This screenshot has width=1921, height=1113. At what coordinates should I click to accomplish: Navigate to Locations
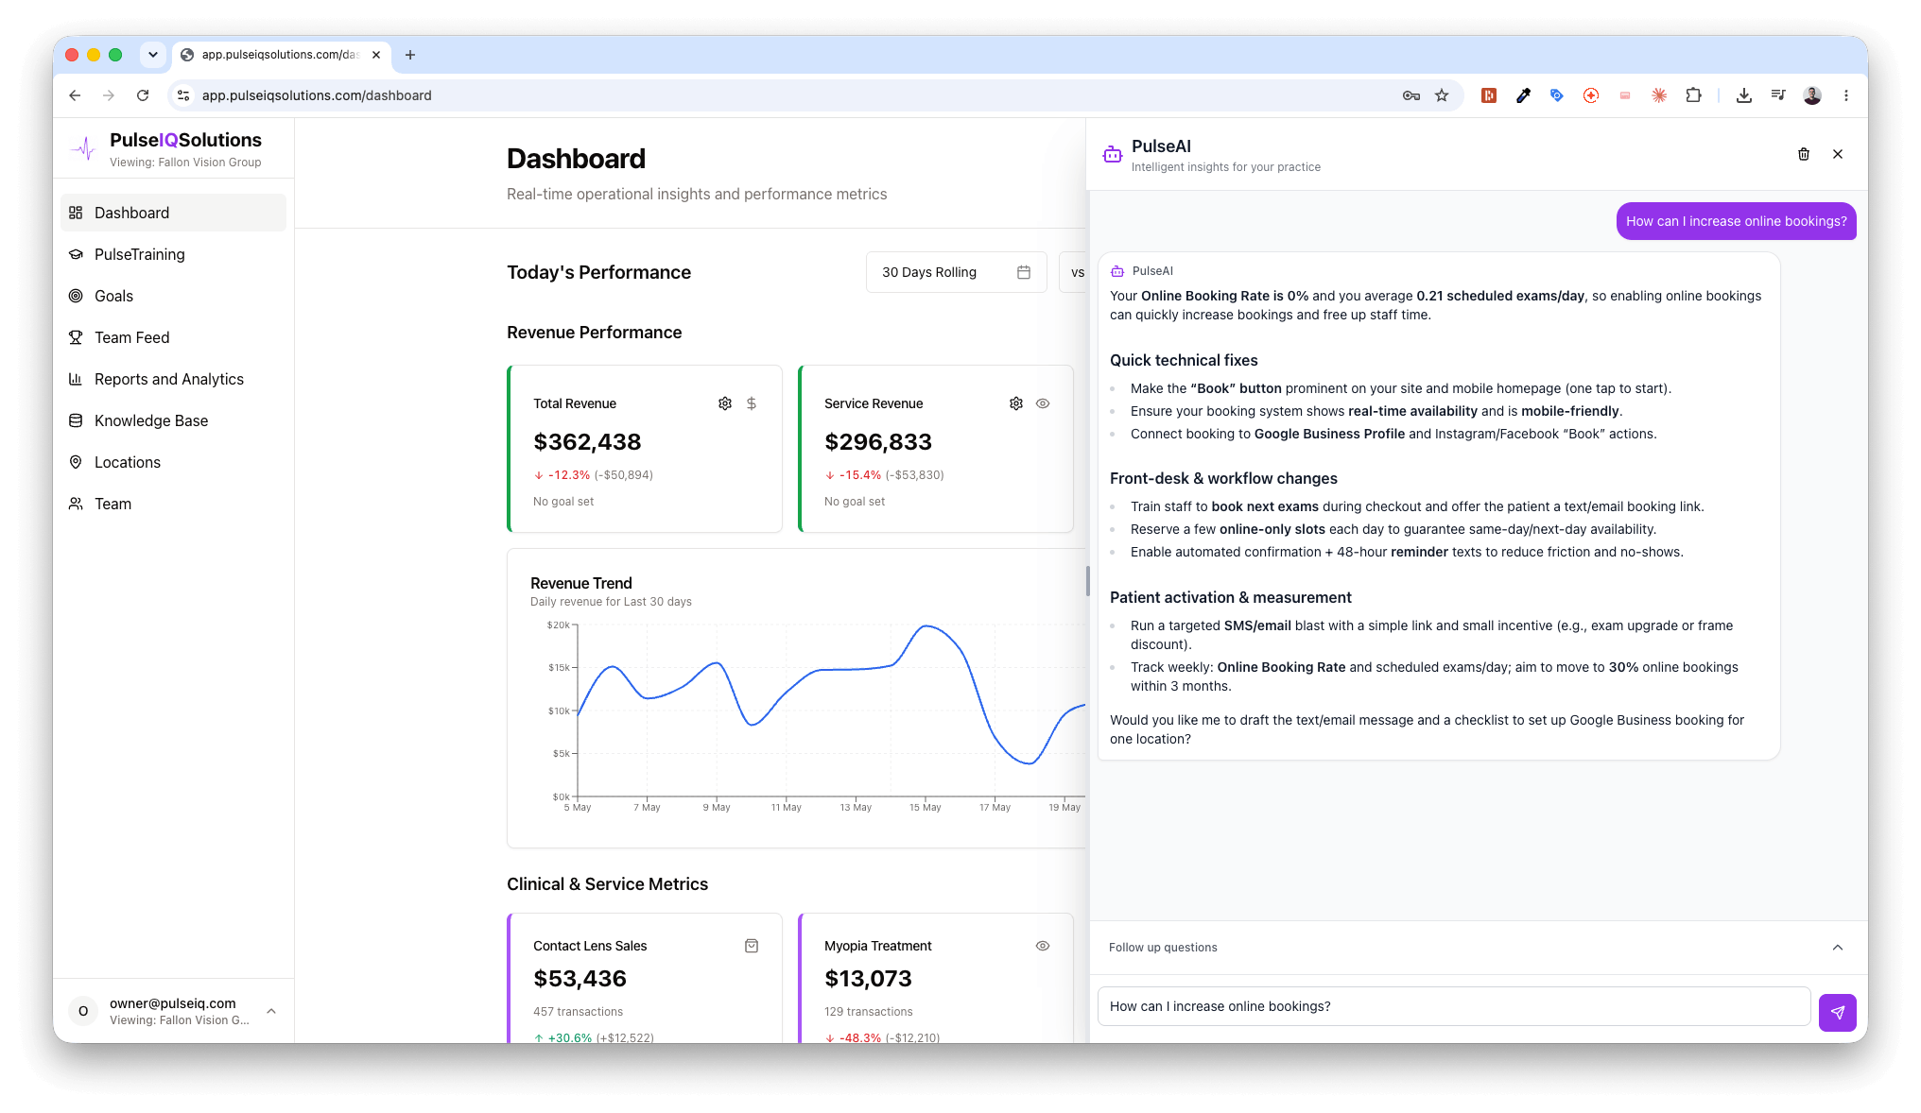pyautogui.click(x=173, y=462)
